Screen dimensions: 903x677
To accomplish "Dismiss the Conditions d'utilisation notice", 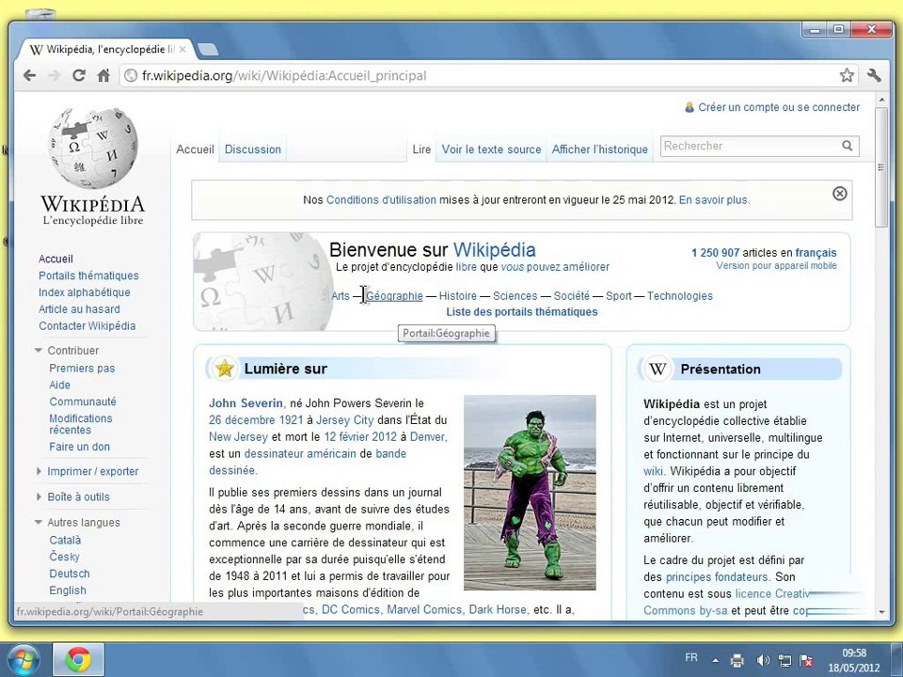I will (840, 194).
